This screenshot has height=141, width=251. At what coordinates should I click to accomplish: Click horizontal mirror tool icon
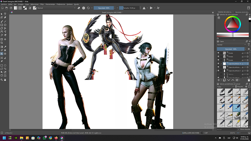144,8
